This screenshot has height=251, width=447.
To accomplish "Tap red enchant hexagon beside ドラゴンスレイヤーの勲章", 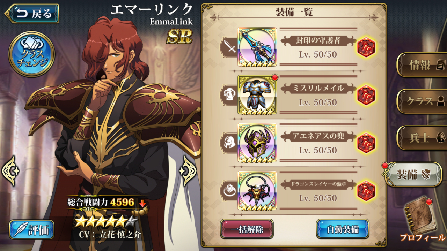I will (366, 191).
